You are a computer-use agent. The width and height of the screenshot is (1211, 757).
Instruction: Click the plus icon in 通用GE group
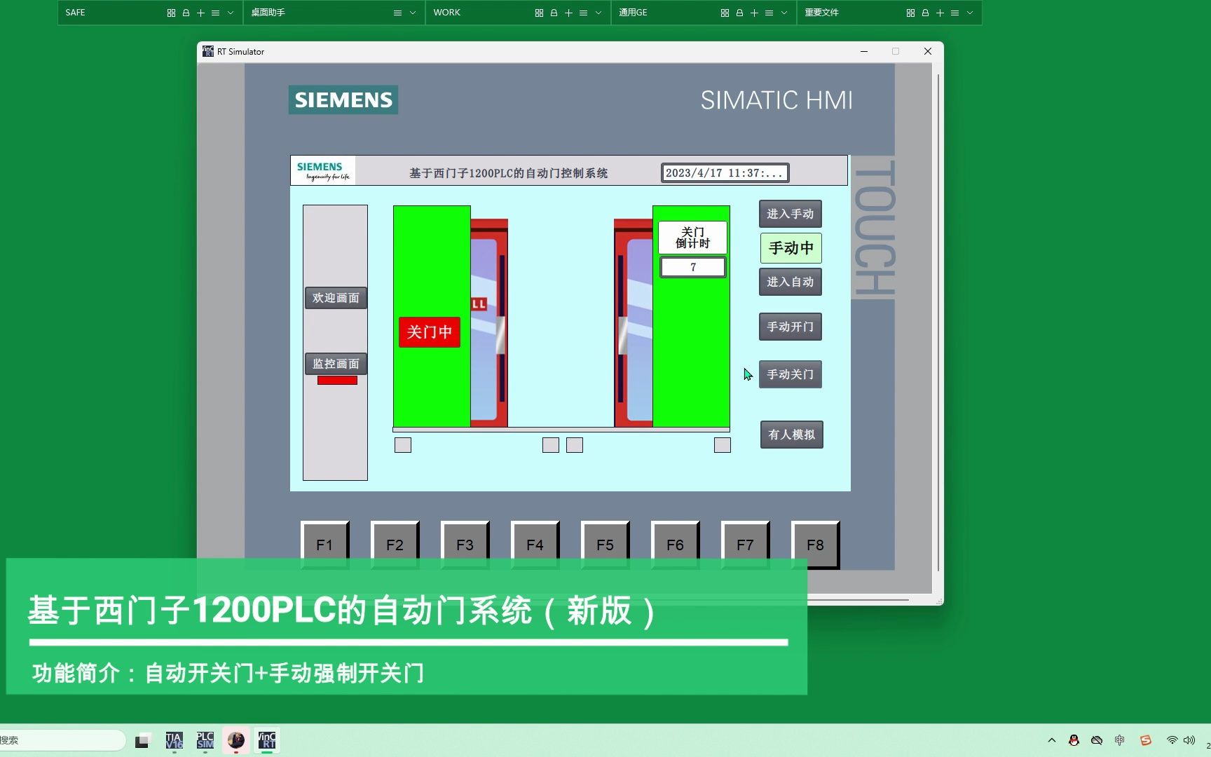[x=754, y=13]
